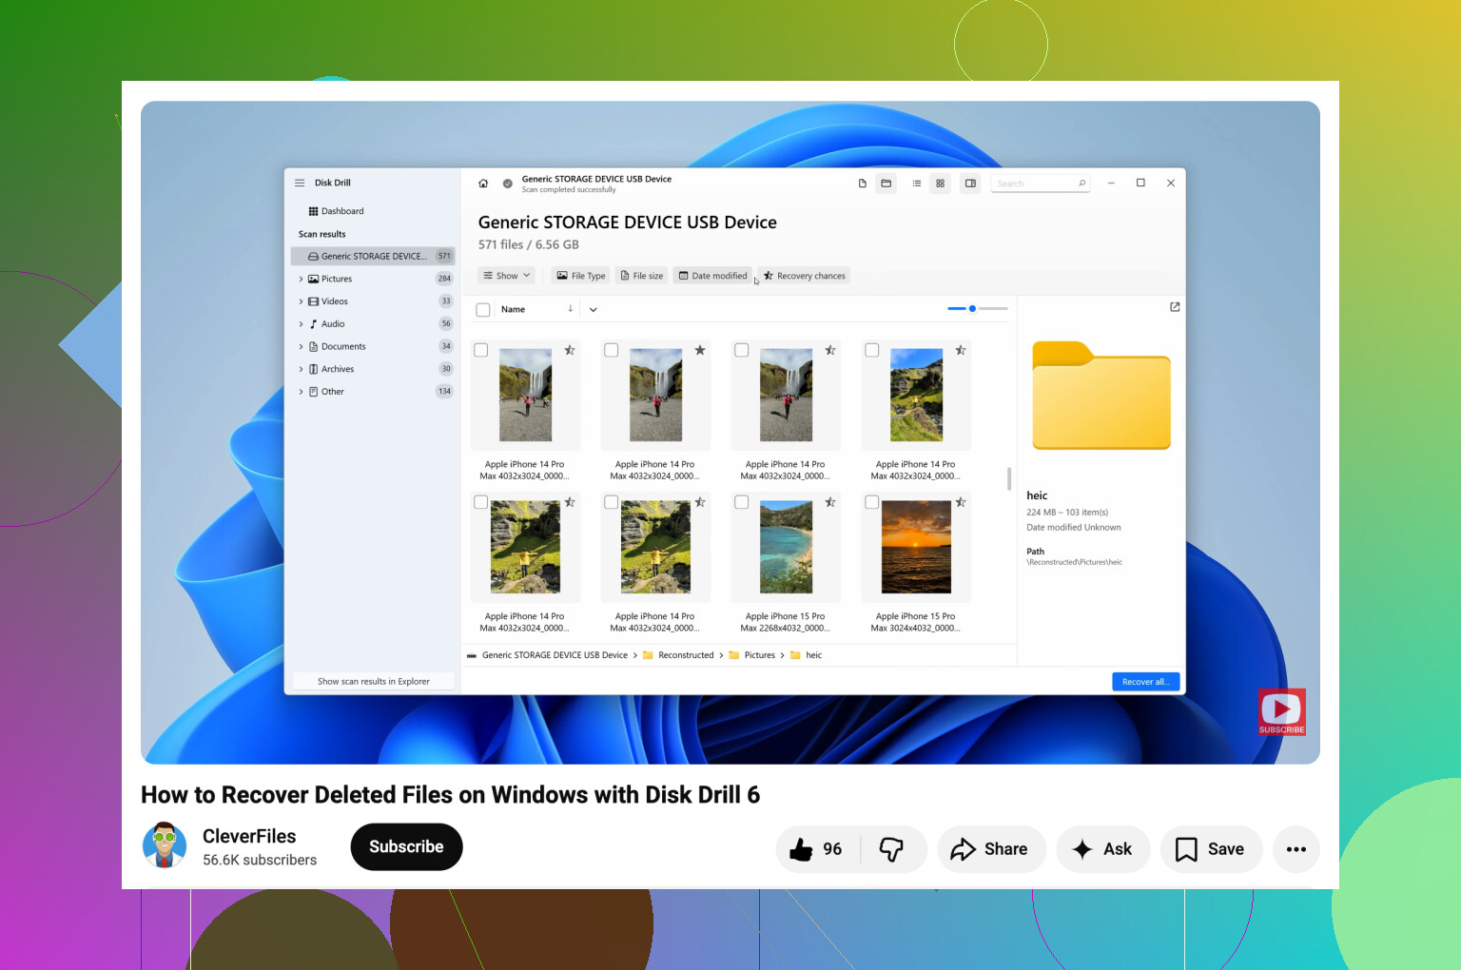Select Generic STORAGE DEVICE scan result

(373, 256)
